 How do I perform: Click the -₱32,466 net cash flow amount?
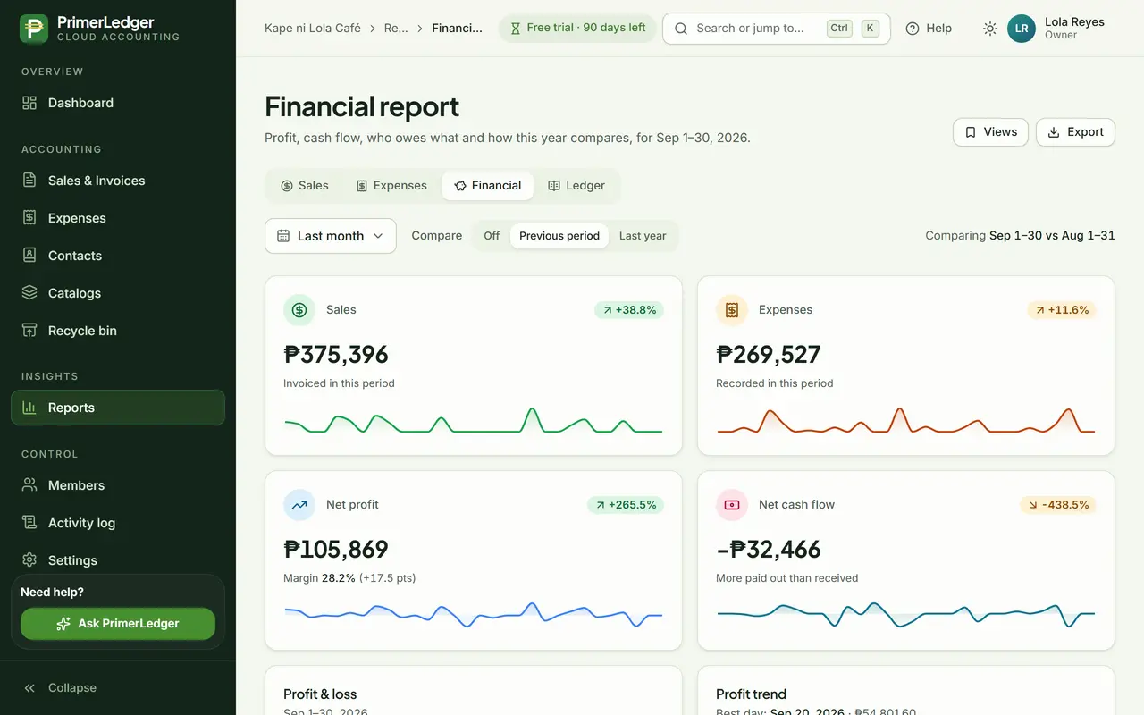pos(769,550)
